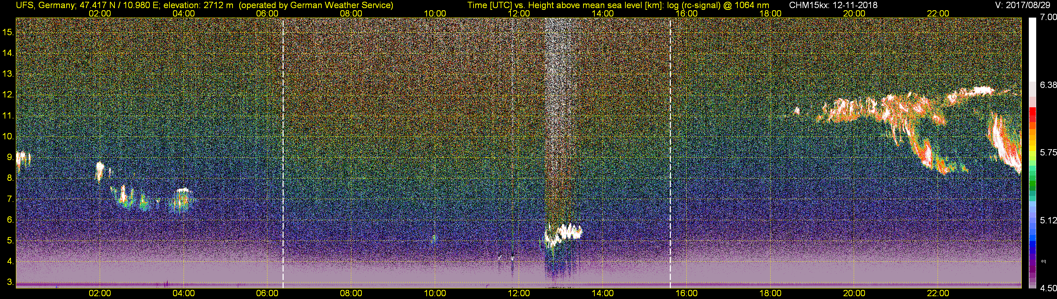Click the top axis '20:00' time label

click(854, 13)
